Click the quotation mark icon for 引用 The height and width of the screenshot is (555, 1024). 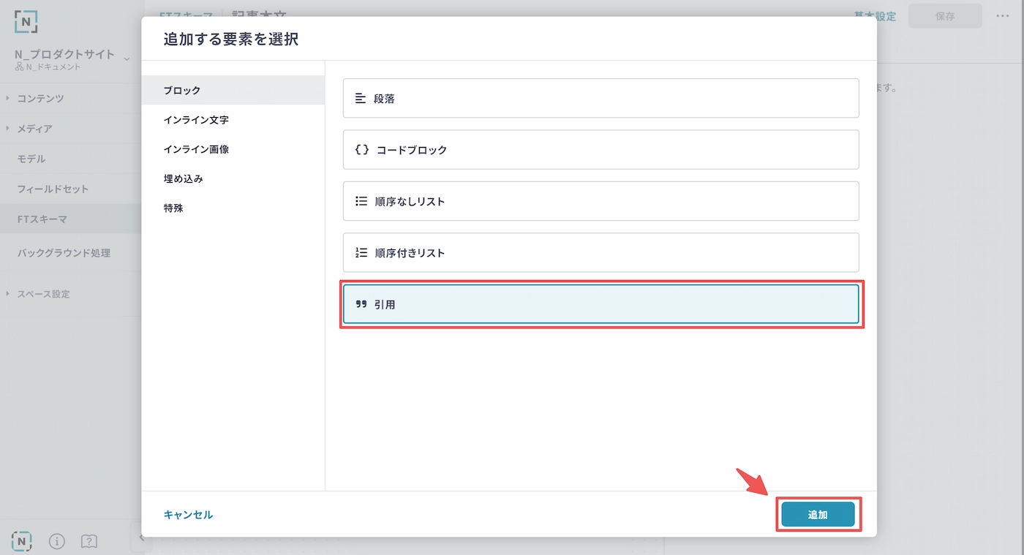click(361, 304)
